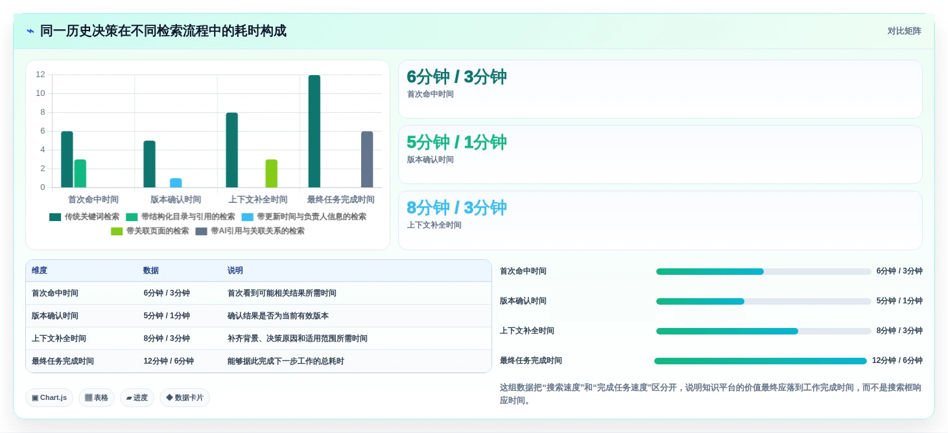This screenshot has width=948, height=433.
Task: Toggle 带关联页面的检索 legend item
Action: pyautogui.click(x=150, y=231)
